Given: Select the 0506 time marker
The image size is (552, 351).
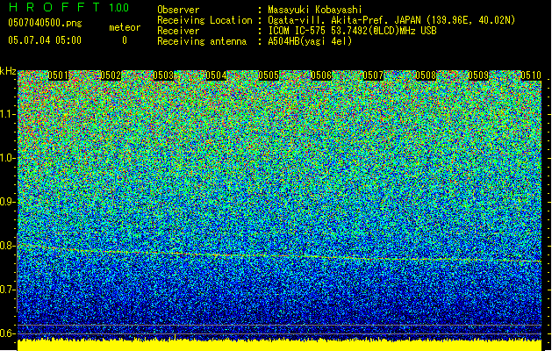Looking at the screenshot, I should click(321, 75).
